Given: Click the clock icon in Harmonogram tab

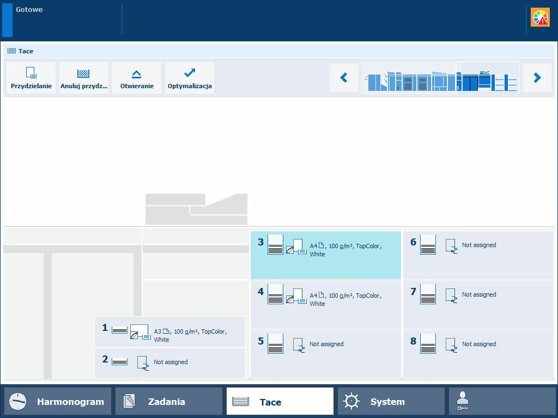Looking at the screenshot, I should 18,402.
